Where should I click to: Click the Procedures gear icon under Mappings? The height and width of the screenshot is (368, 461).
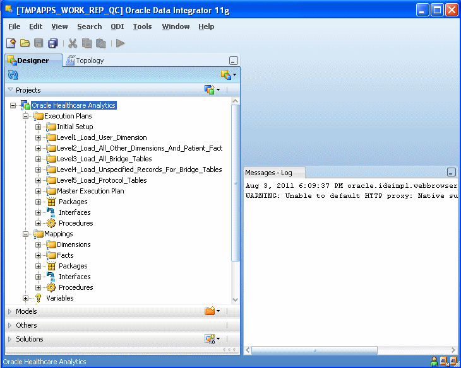(x=51, y=287)
